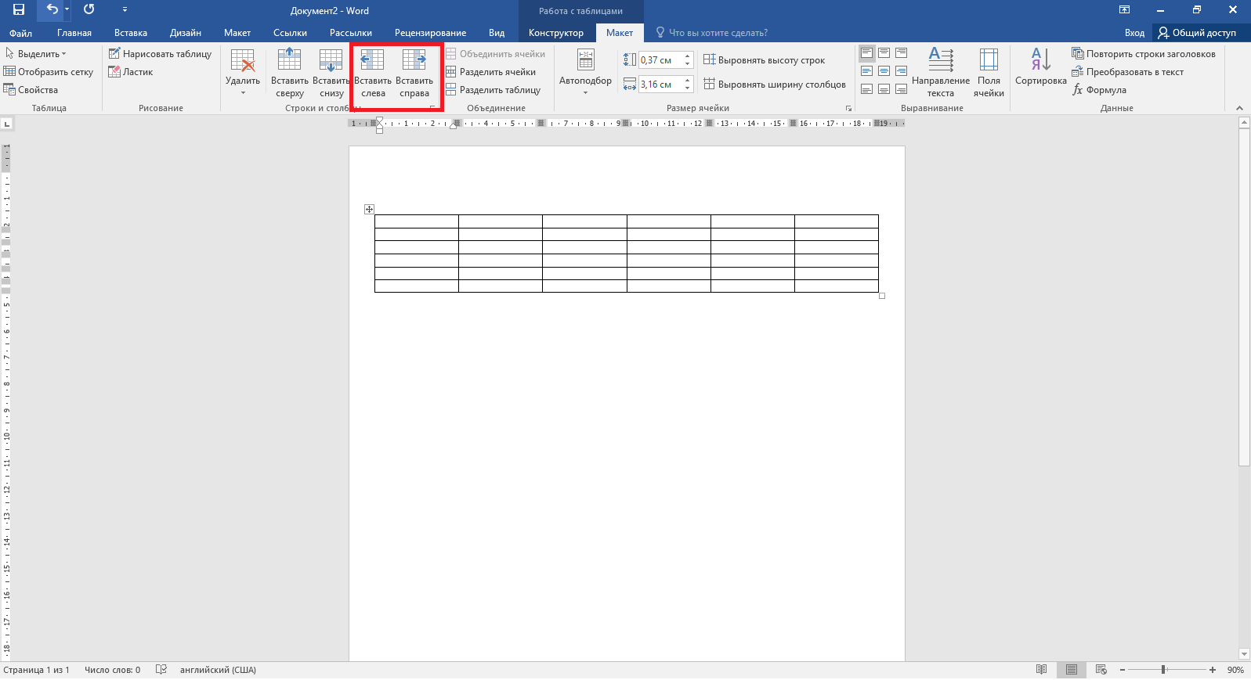Open the Formula dialog (Формула)
Screen dimensions: 1251x680
1099,90
